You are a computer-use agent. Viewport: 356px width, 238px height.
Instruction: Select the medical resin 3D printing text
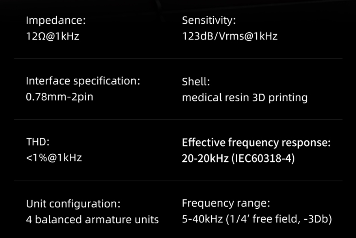point(245,97)
